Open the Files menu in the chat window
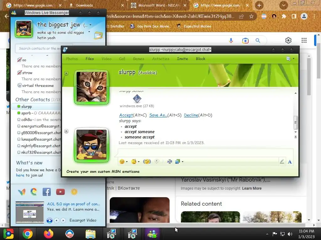This screenshot has height=240, width=321. pos(90,59)
